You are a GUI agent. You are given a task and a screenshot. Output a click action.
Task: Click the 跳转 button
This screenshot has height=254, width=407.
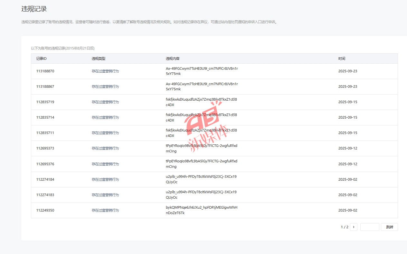[389, 227]
